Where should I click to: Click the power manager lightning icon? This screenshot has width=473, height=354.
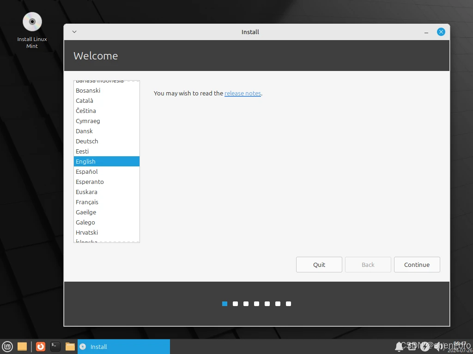pos(424,346)
